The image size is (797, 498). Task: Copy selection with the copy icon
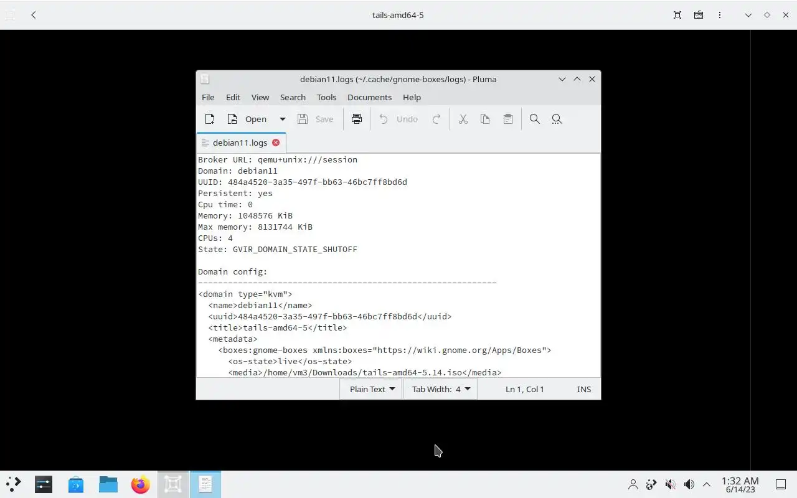tap(485, 119)
